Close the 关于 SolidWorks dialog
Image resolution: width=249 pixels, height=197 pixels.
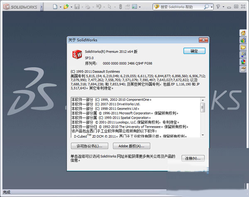[x=203, y=40]
